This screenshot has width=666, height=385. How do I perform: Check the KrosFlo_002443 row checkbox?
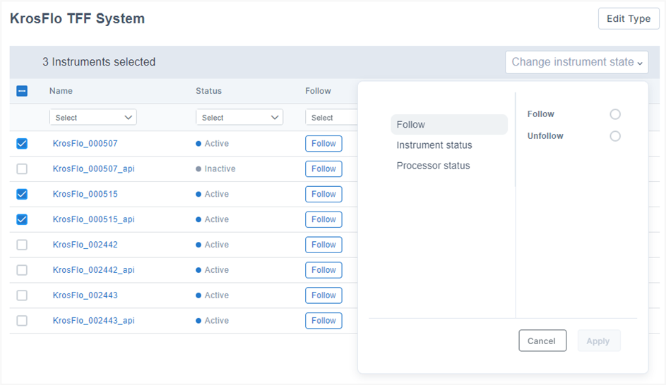click(22, 295)
